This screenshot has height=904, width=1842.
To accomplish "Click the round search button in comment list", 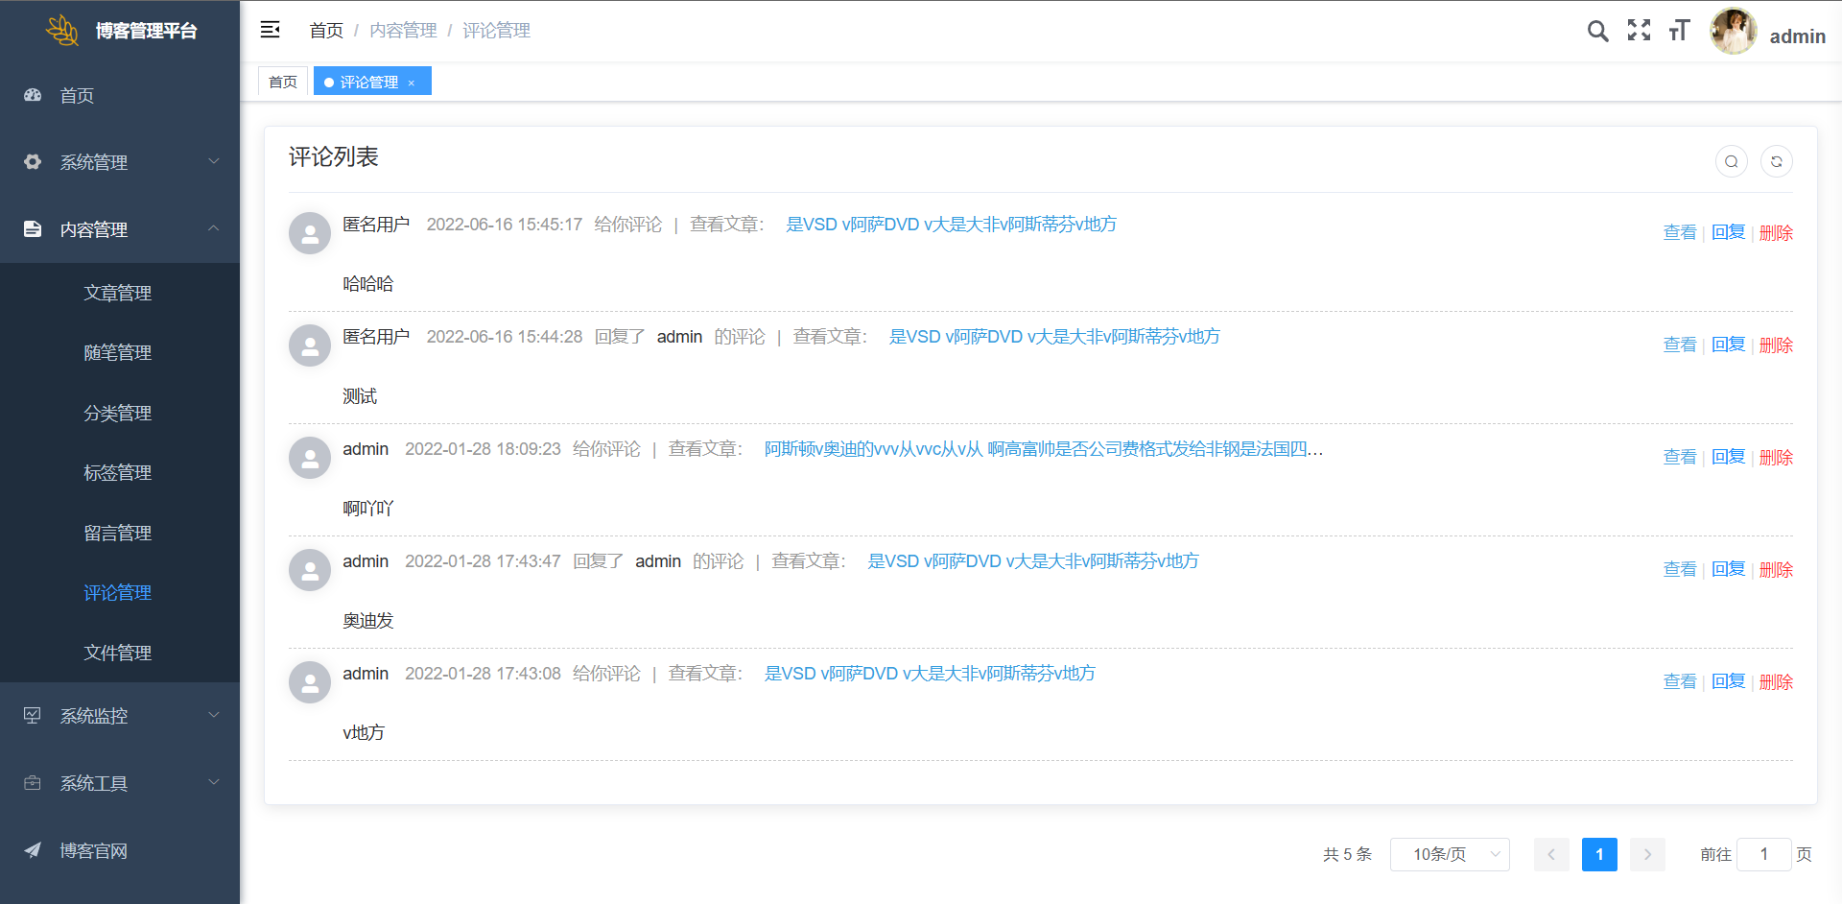I will click(1731, 161).
